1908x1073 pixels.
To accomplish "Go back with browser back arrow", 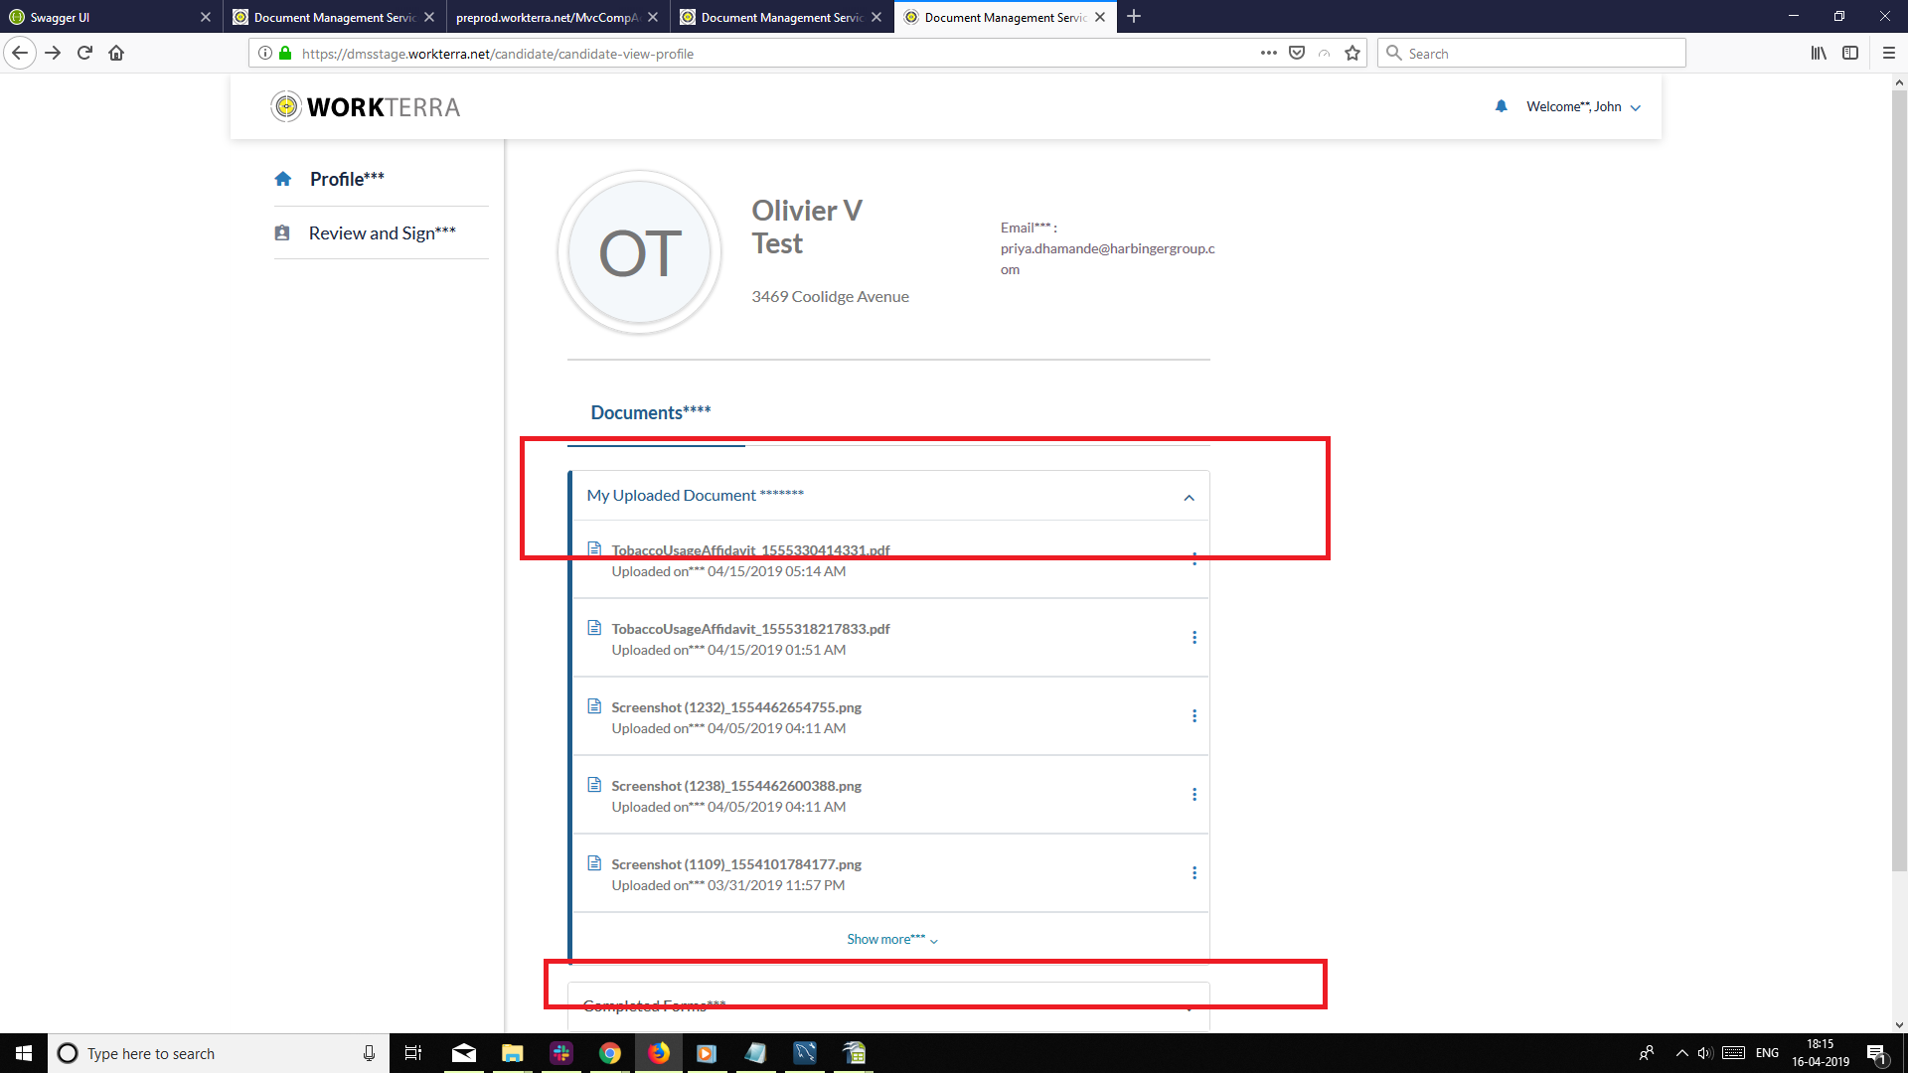I will [20, 53].
